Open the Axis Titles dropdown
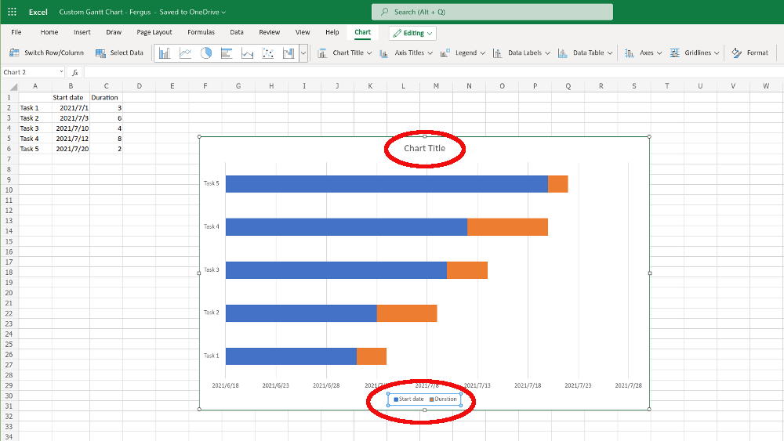 click(x=406, y=52)
